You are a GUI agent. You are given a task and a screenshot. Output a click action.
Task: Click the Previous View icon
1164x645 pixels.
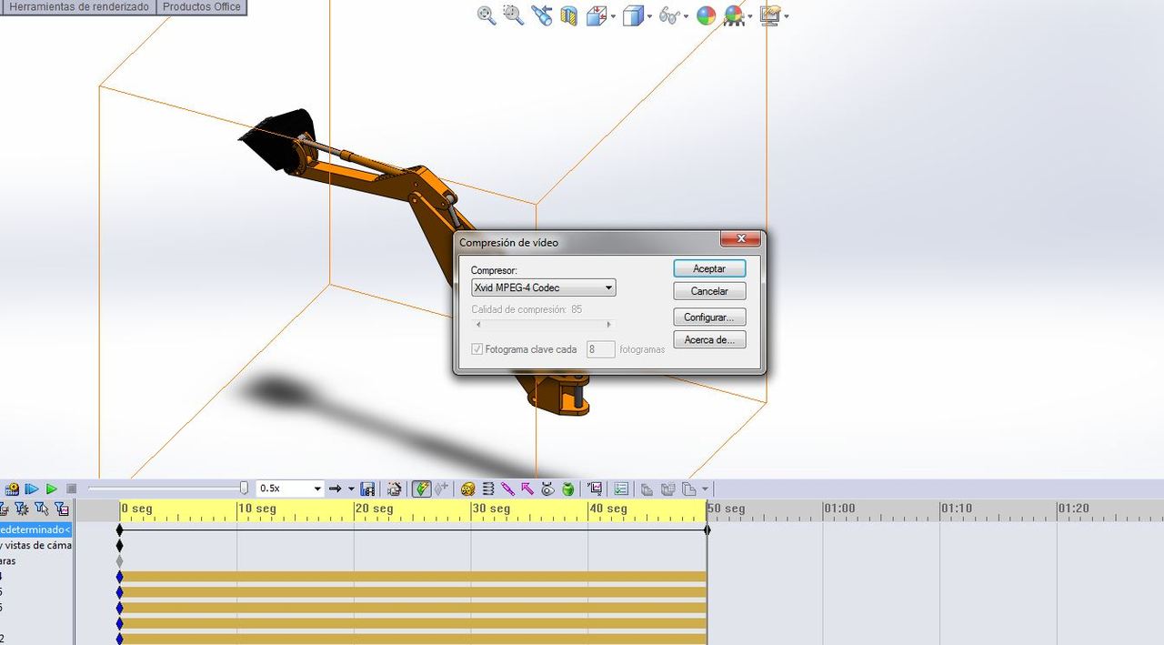click(542, 15)
